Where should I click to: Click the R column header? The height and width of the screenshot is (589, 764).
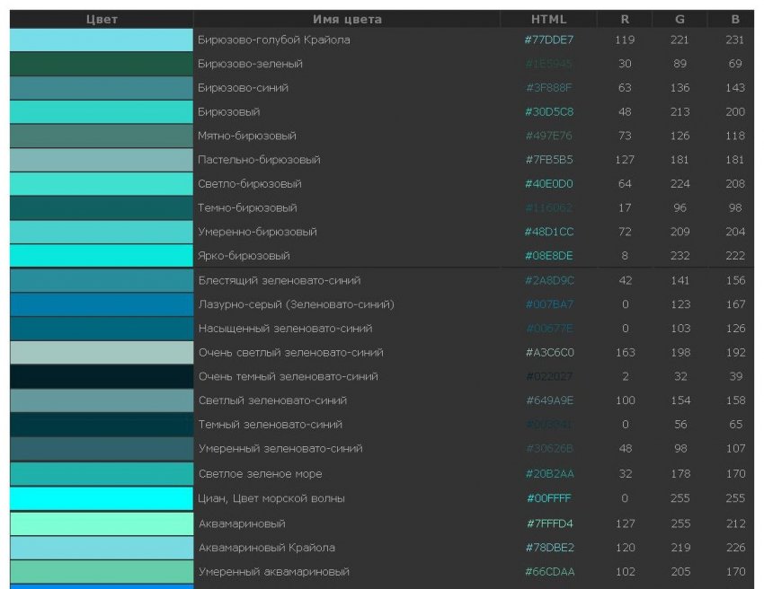click(x=625, y=19)
